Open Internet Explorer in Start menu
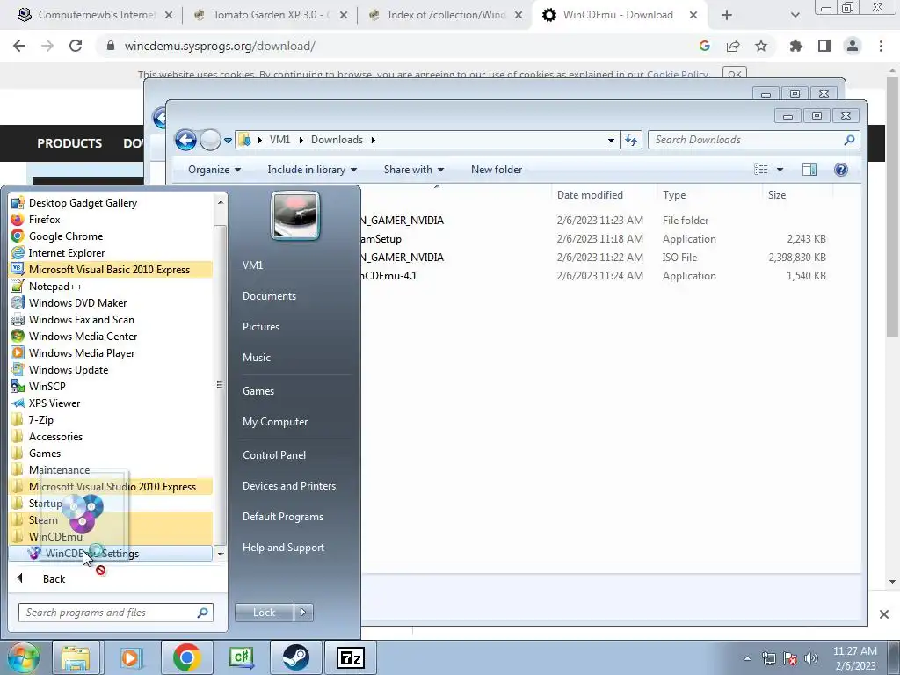The image size is (900, 675). tap(67, 252)
